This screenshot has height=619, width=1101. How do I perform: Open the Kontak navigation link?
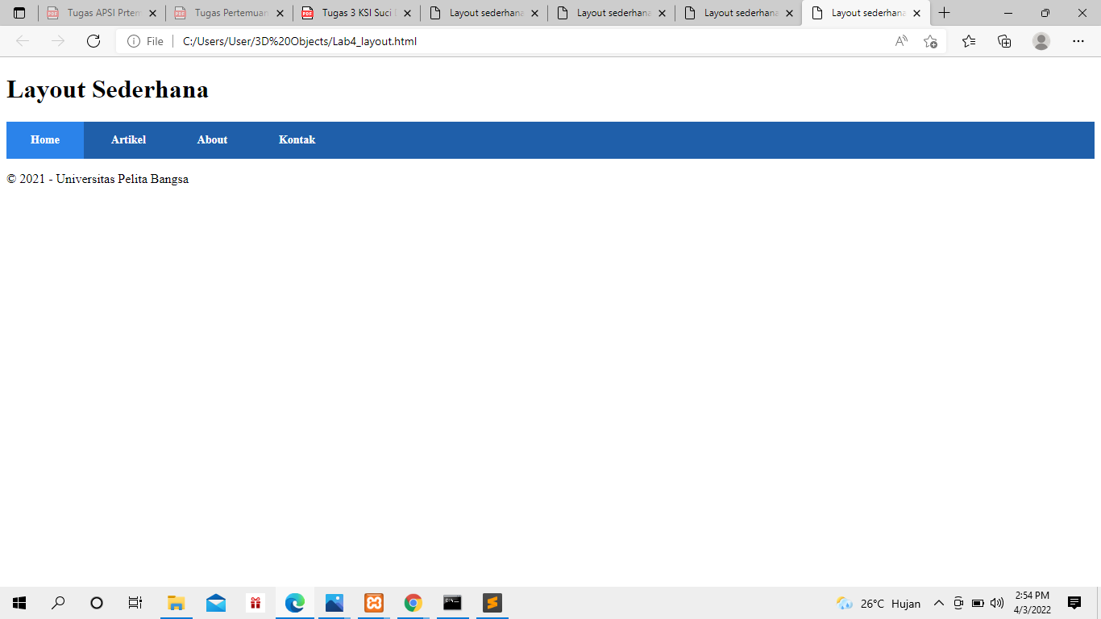pos(297,139)
